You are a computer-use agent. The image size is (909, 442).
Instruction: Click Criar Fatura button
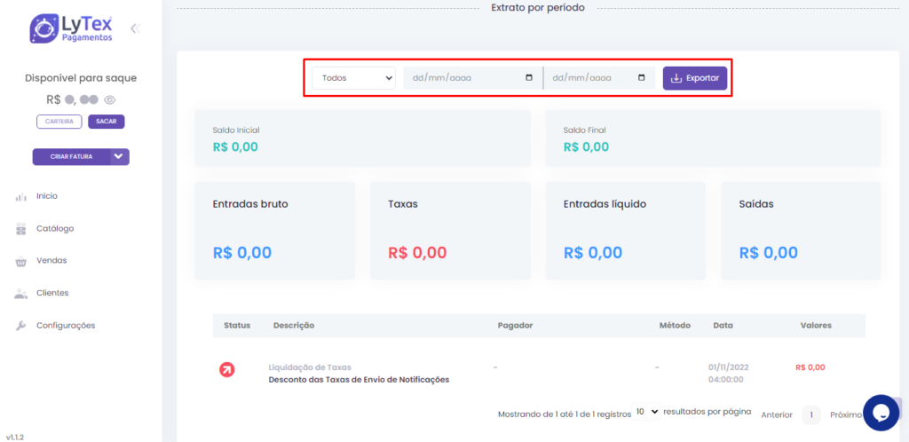point(71,156)
